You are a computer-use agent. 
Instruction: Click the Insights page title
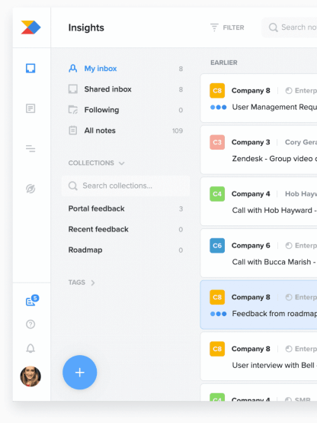(86, 27)
